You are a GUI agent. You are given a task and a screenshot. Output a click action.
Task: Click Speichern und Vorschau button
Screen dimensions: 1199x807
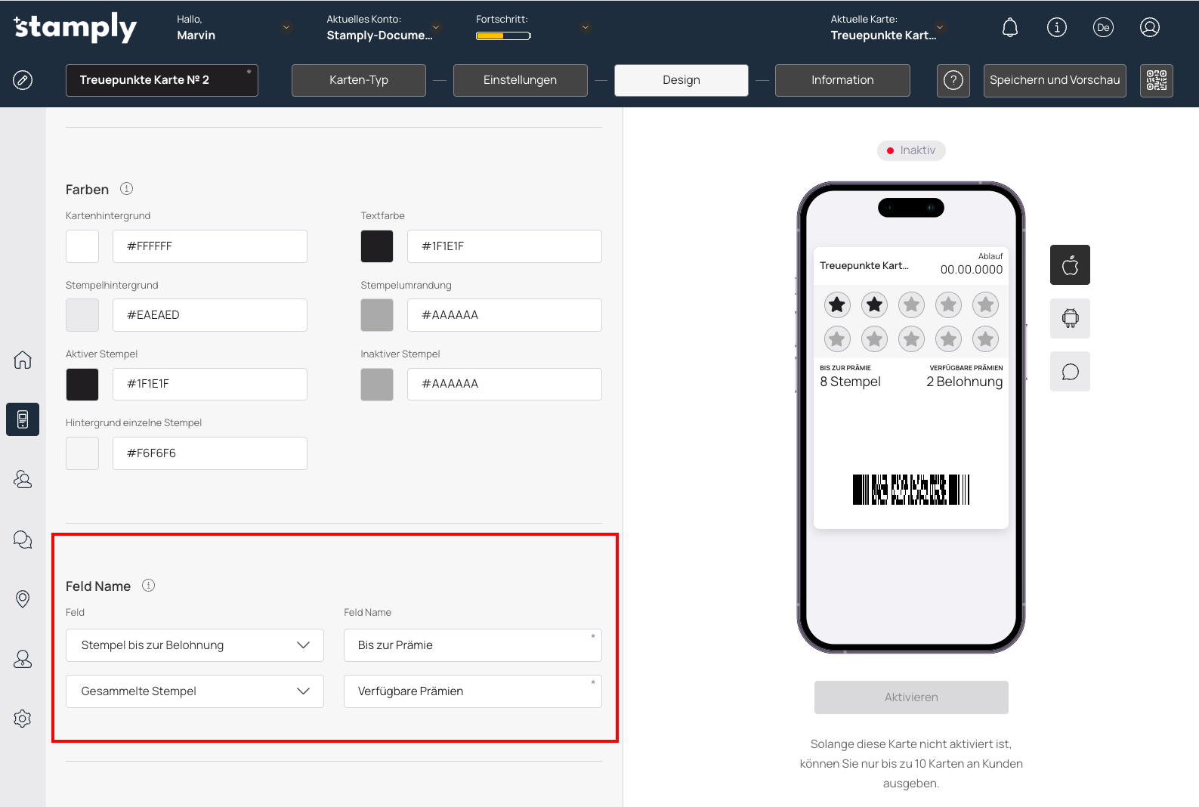click(1054, 80)
